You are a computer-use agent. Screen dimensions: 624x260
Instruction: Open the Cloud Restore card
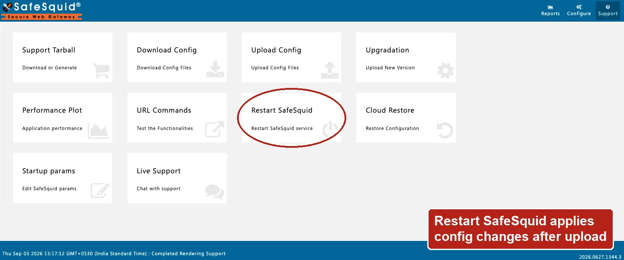coord(406,117)
